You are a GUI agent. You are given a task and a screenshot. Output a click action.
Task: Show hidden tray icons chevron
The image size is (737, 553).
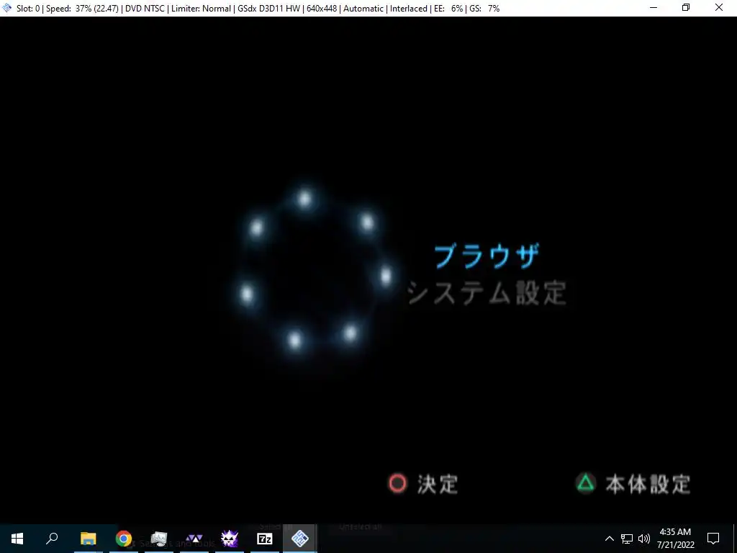[609, 539]
